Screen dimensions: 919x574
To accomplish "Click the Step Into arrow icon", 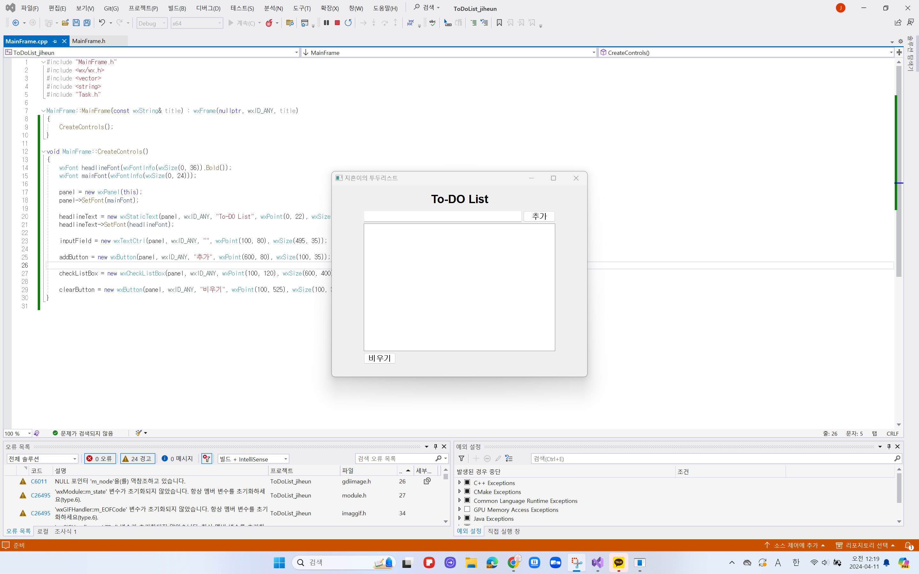I will click(374, 23).
